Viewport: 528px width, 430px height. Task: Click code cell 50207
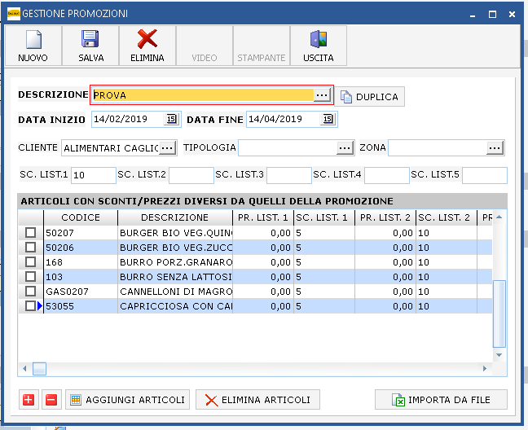81,233
